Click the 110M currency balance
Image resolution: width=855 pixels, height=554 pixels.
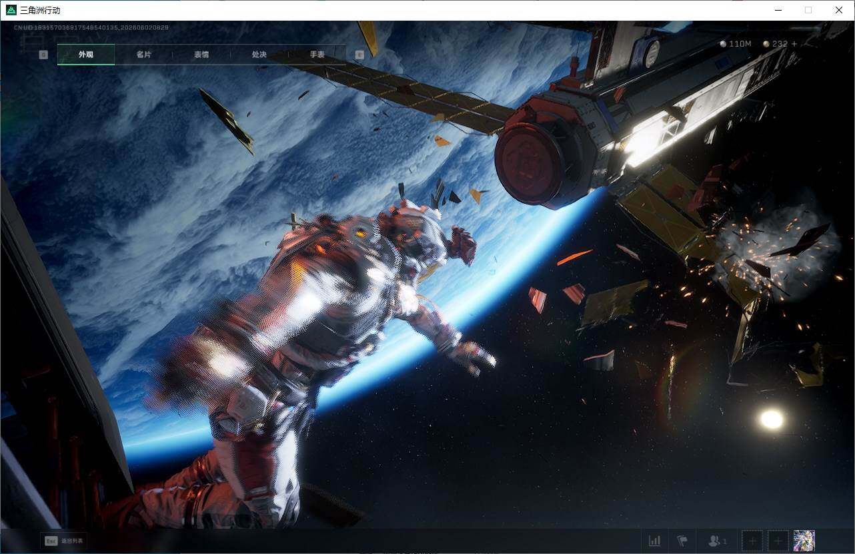pos(736,44)
